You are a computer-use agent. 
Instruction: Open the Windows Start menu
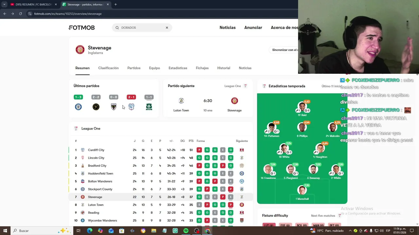coord(5,231)
